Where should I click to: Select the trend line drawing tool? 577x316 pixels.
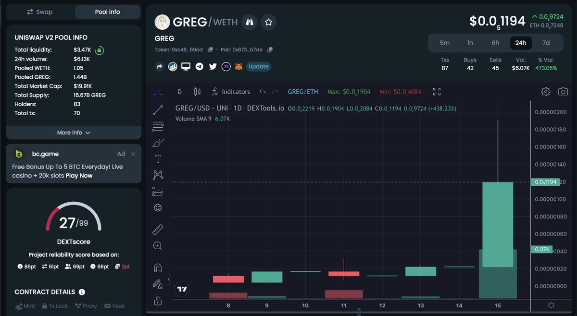pos(158,110)
